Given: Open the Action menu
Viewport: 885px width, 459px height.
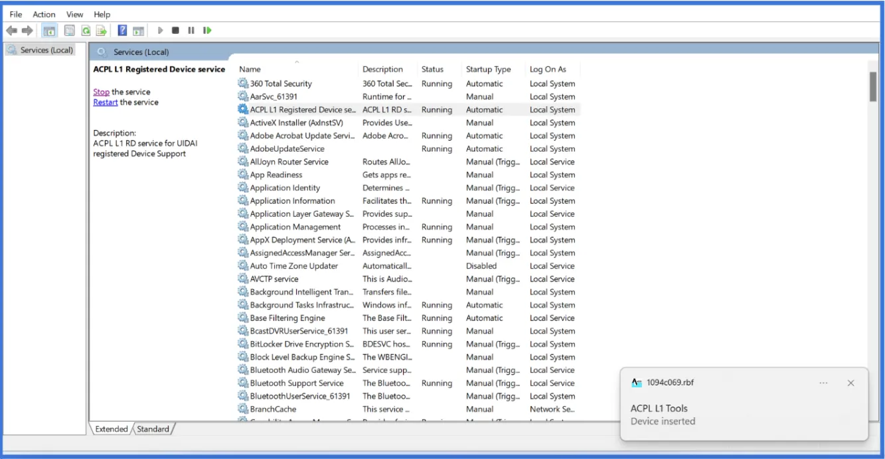Looking at the screenshot, I should click(44, 14).
